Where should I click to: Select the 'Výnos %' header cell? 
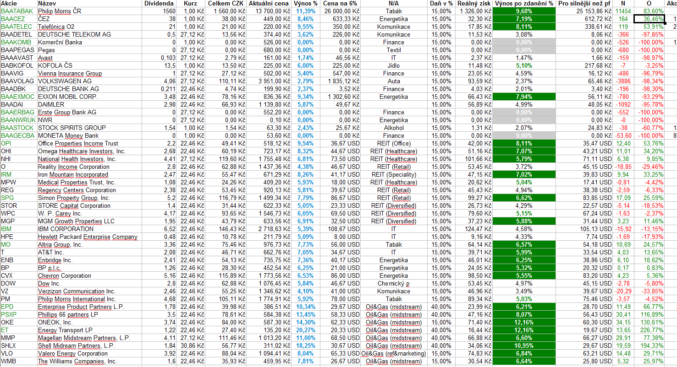pyautogui.click(x=305, y=3)
